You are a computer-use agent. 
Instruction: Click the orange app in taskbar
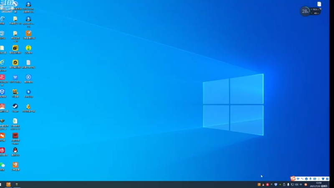[8, 185]
